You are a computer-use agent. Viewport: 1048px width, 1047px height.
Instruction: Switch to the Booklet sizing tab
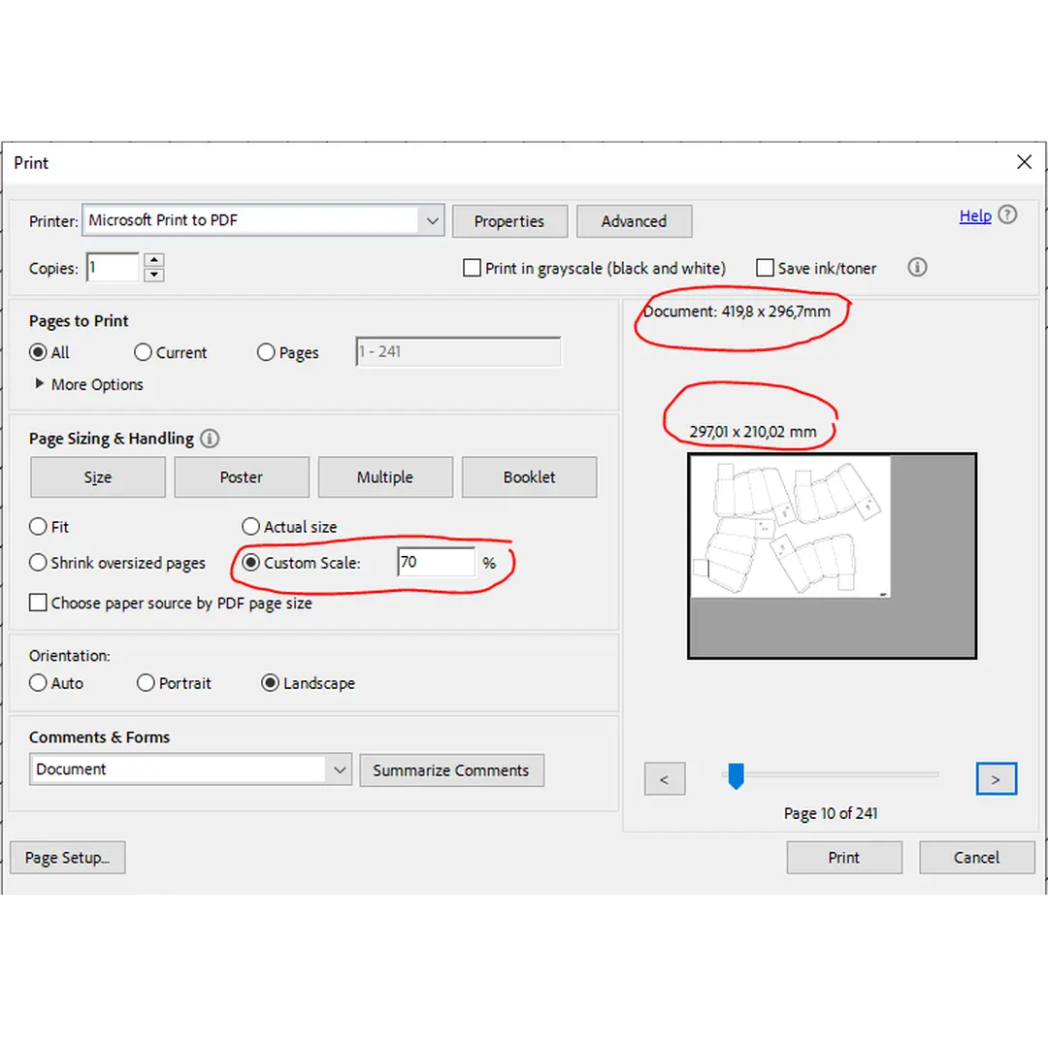point(529,477)
